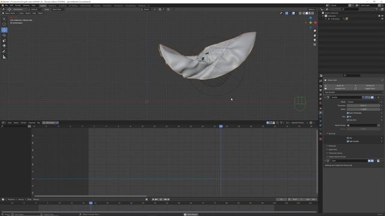Open the Object Data properties tab
The image size is (385, 216).
(321, 130)
